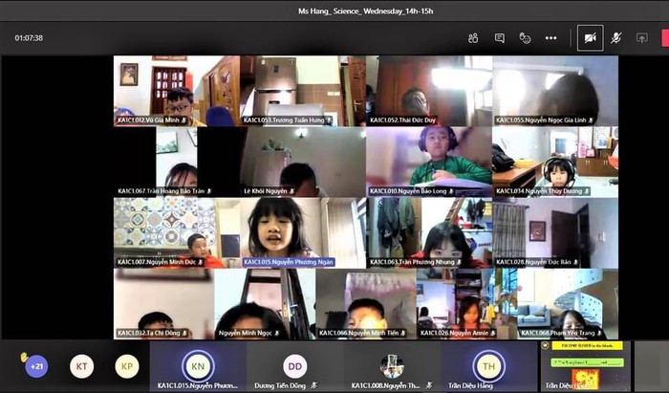The height and width of the screenshot is (393, 669).
Task: Click the KN avatar of Nguyễn Phương
Action: pyautogui.click(x=198, y=366)
